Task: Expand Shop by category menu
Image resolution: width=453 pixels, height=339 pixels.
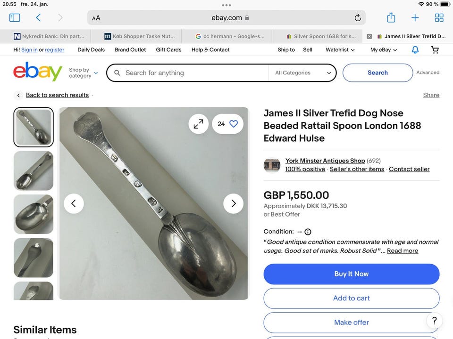Action: [x=83, y=73]
